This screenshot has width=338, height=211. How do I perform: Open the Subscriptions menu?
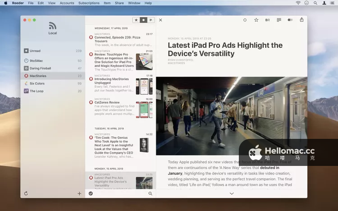click(89, 3)
